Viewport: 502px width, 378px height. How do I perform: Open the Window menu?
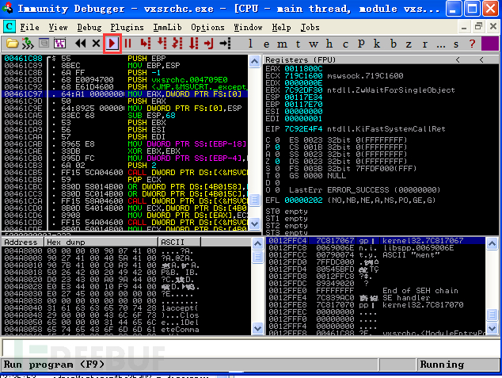248,27
